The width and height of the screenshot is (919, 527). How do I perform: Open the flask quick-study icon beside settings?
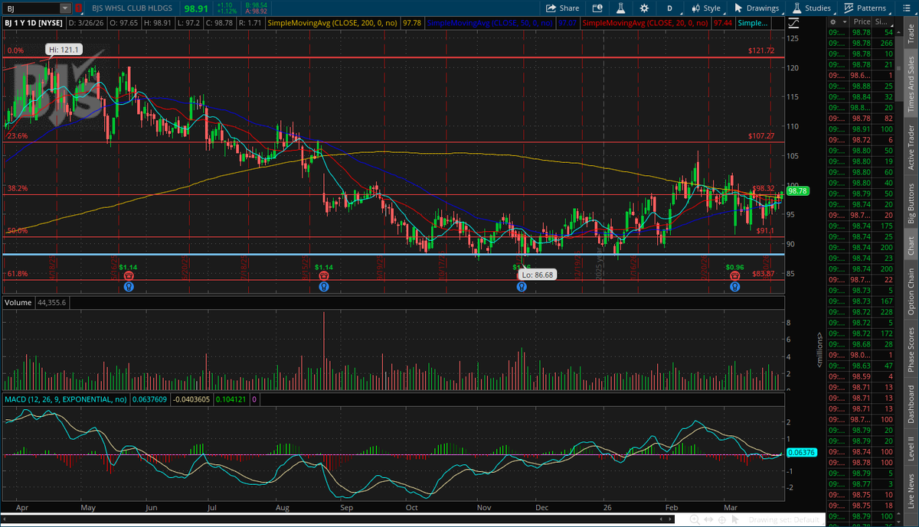(620, 8)
